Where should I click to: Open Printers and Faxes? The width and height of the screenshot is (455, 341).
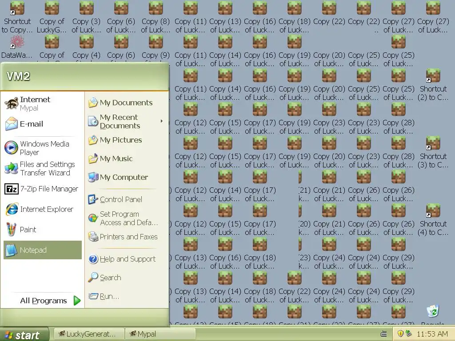click(x=126, y=237)
